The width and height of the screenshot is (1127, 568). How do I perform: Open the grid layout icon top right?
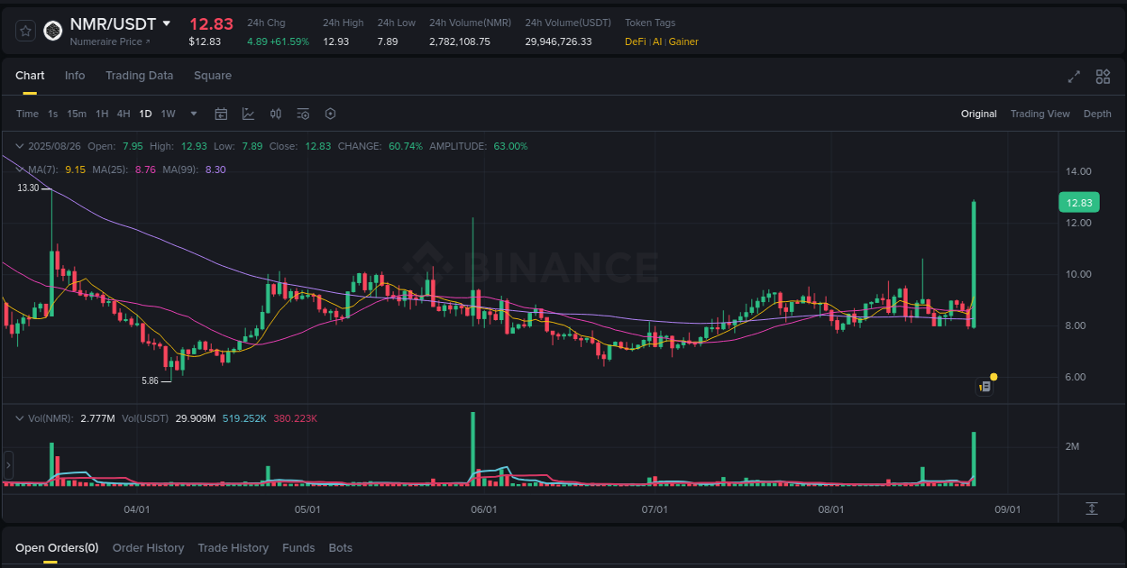click(1103, 77)
